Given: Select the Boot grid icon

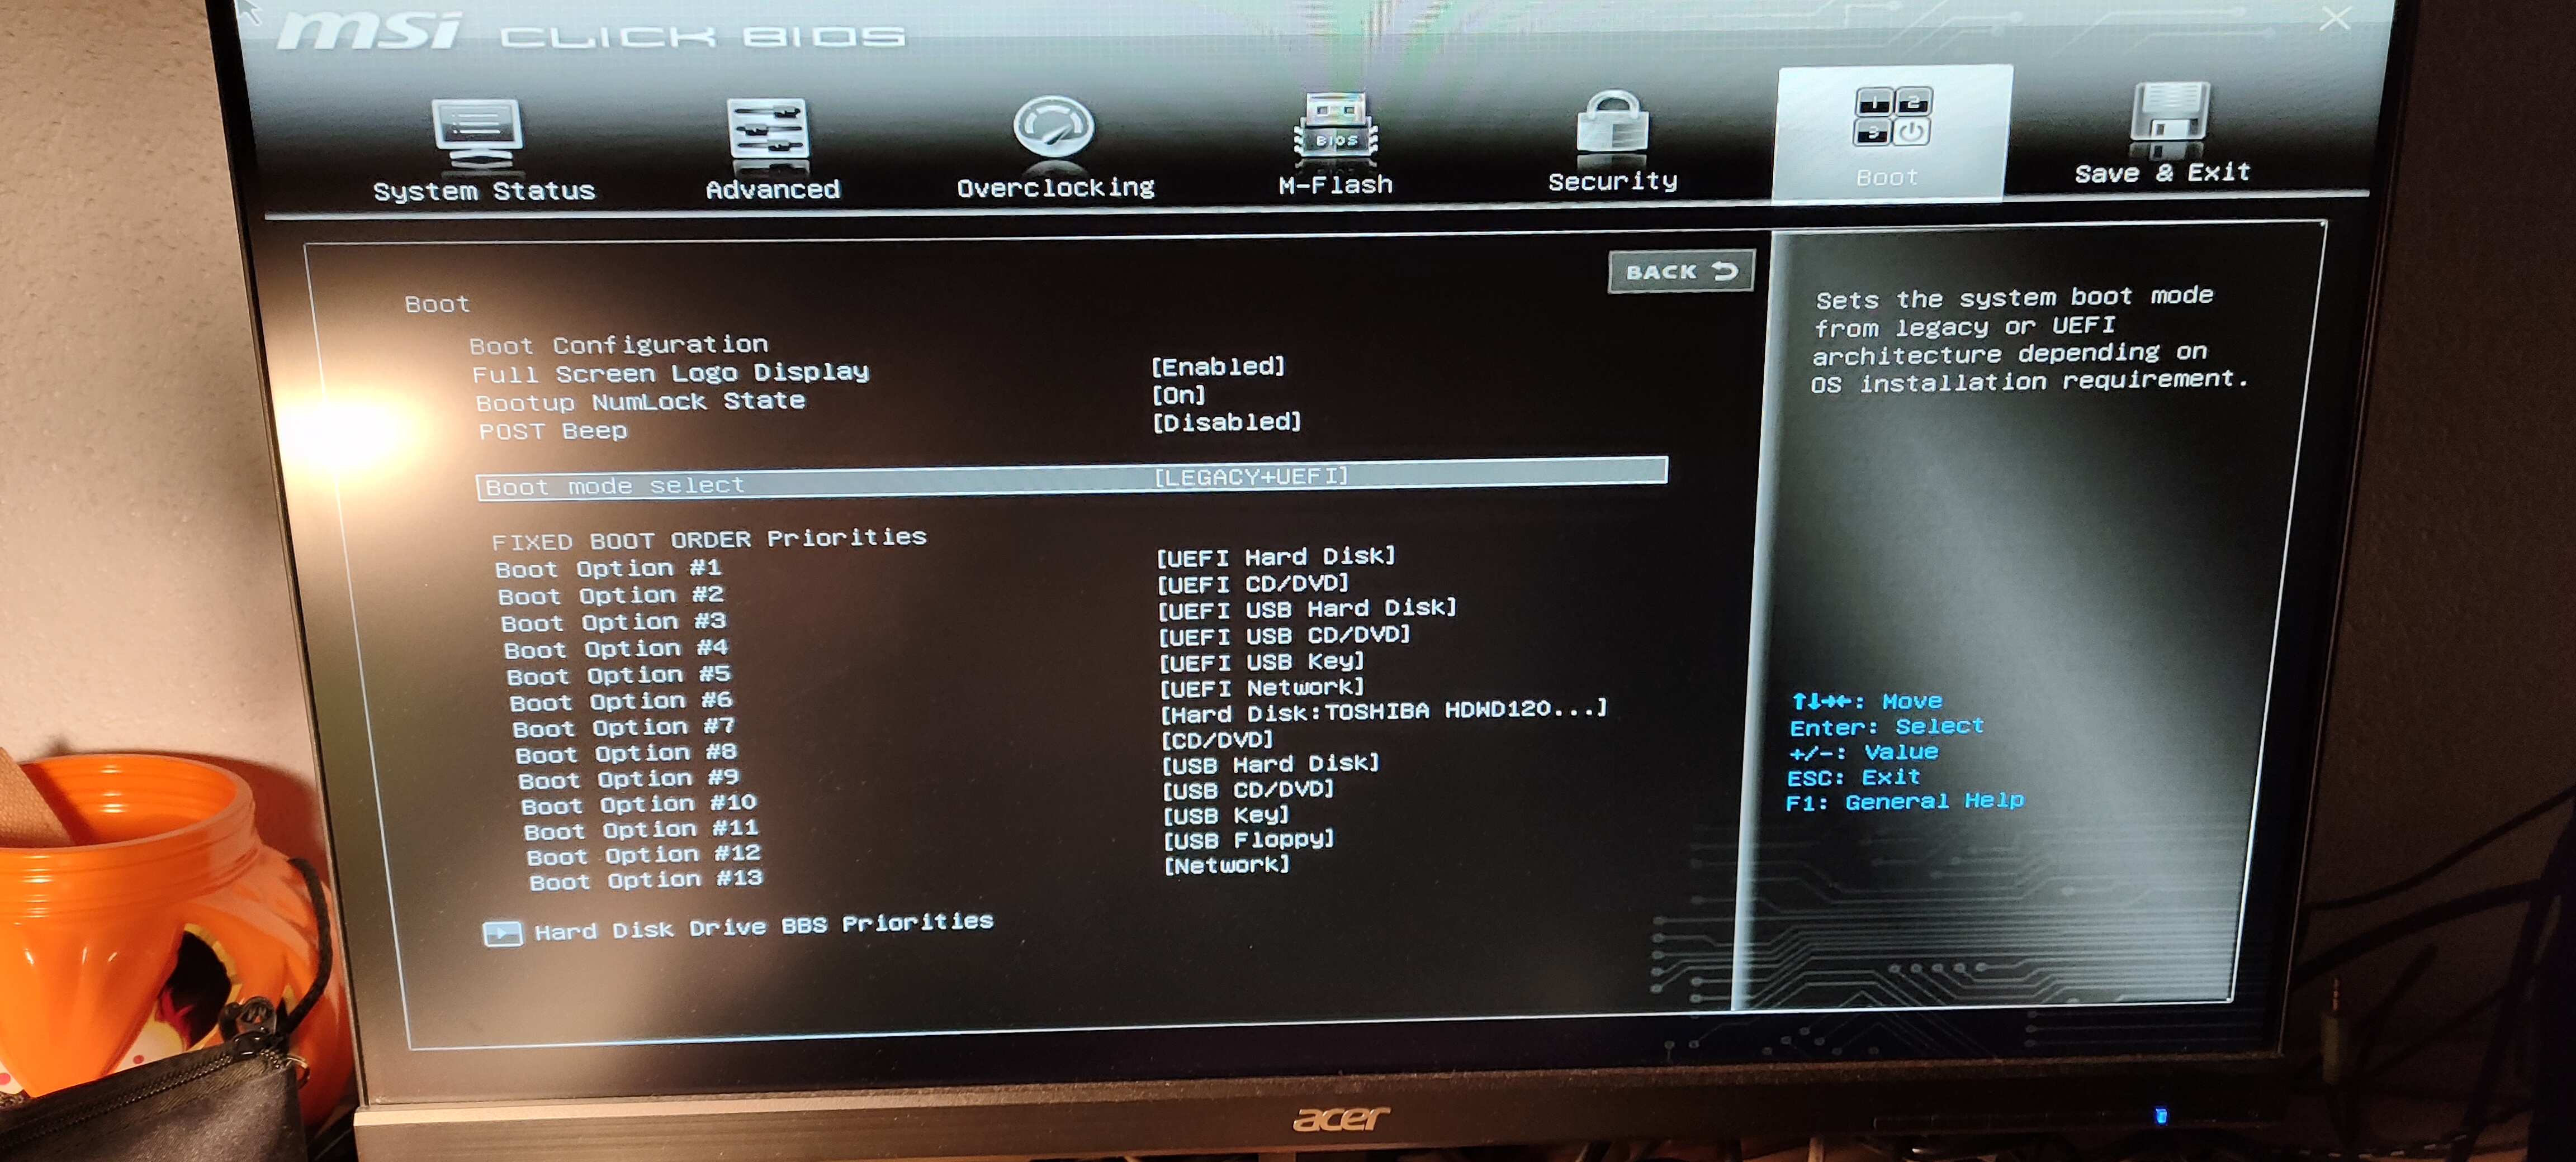Looking at the screenshot, I should point(1893,117).
